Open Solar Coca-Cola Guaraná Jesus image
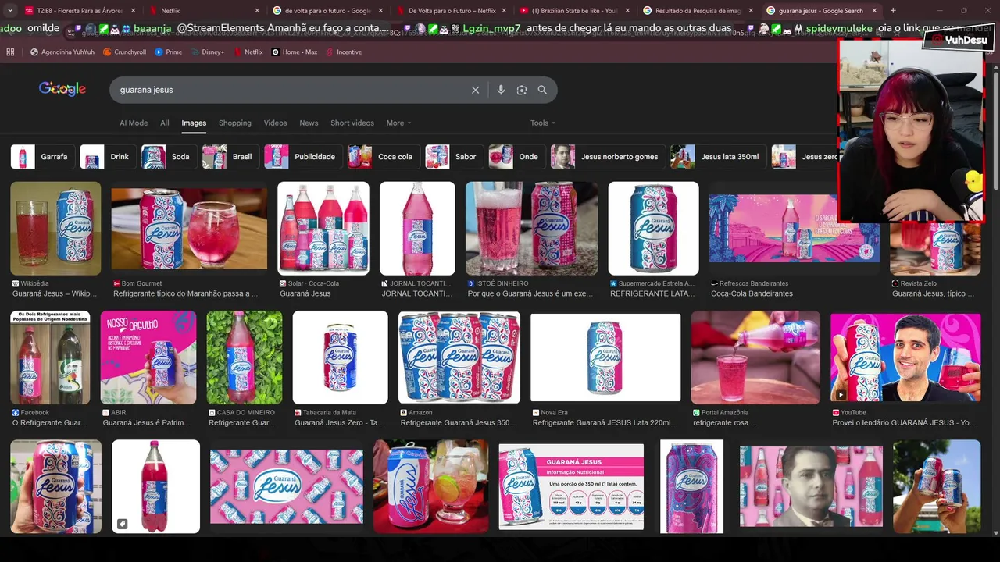Screen dimensions: 1000x562 [323, 229]
